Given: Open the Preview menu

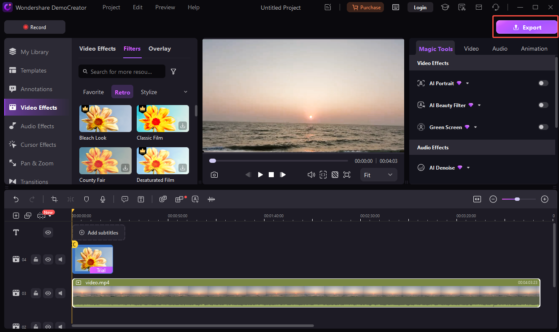Looking at the screenshot, I should (x=165, y=7).
